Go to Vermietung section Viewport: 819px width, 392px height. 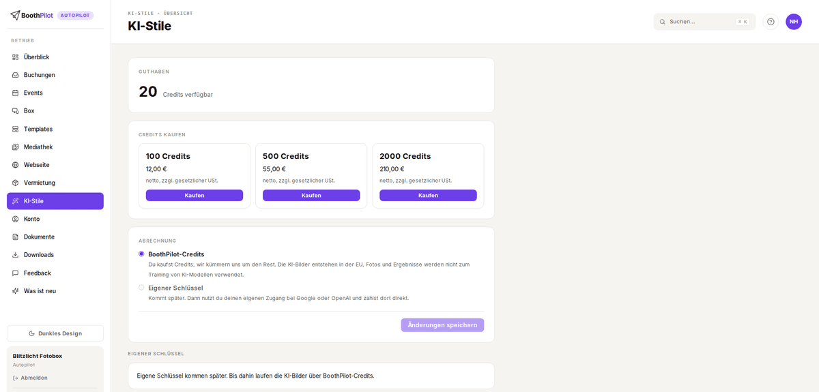(55, 183)
